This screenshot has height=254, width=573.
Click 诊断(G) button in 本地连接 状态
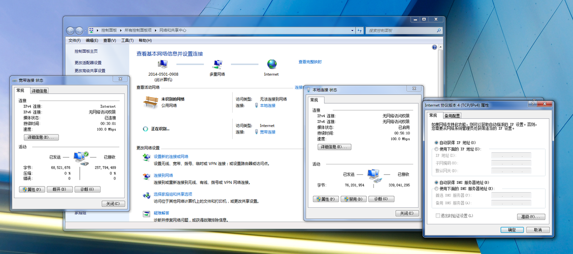point(381,199)
